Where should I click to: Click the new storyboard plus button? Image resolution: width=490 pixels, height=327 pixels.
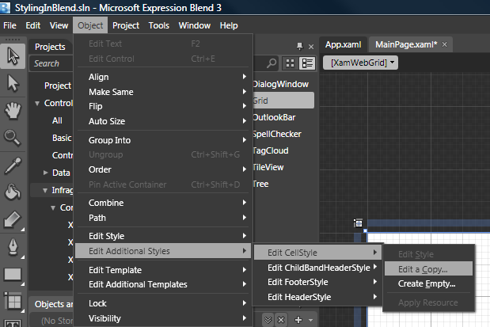tap(298, 320)
